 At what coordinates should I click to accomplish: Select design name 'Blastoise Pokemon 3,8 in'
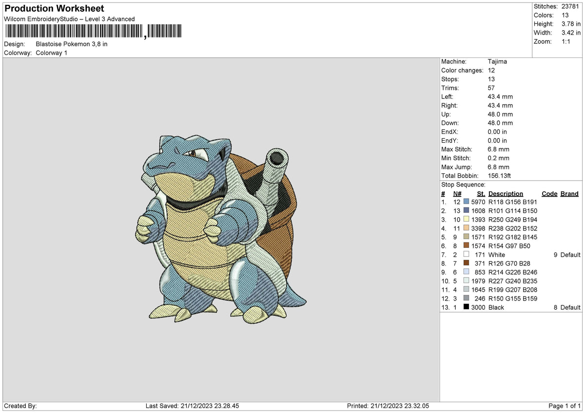(x=72, y=44)
